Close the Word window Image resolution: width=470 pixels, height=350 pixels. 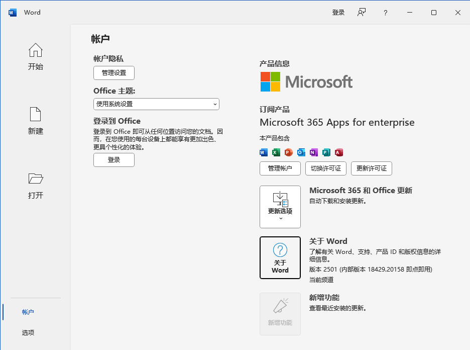click(x=458, y=13)
